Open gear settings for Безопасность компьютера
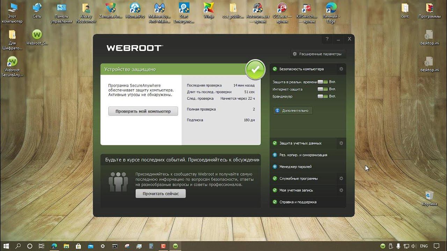 click(x=341, y=69)
